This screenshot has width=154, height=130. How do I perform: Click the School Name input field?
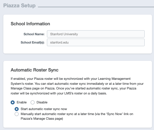click(x=96, y=34)
